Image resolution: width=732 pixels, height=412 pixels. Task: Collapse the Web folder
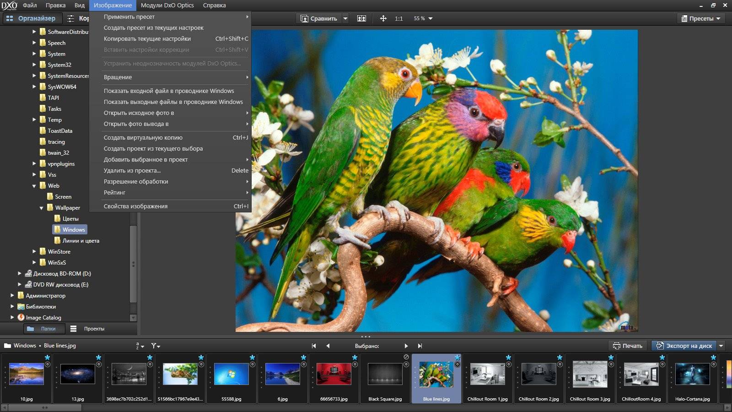(34, 186)
